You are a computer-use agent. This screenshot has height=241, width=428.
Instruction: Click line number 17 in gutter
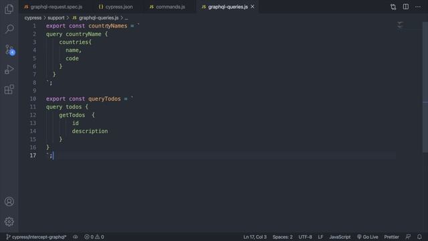click(x=33, y=155)
